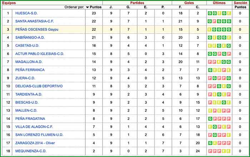Click first red P badge in MAGALLON-A.D. row
The height and width of the screenshot is (157, 250).
[210, 62]
